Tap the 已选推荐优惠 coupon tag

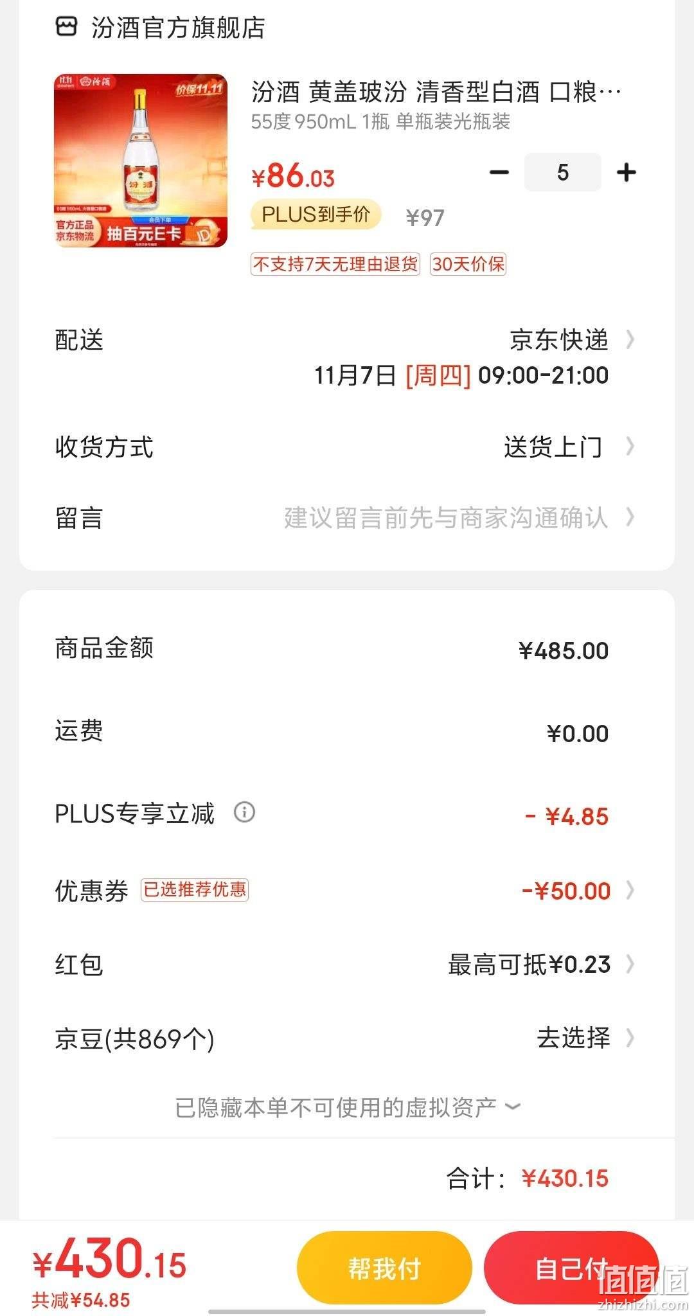195,889
